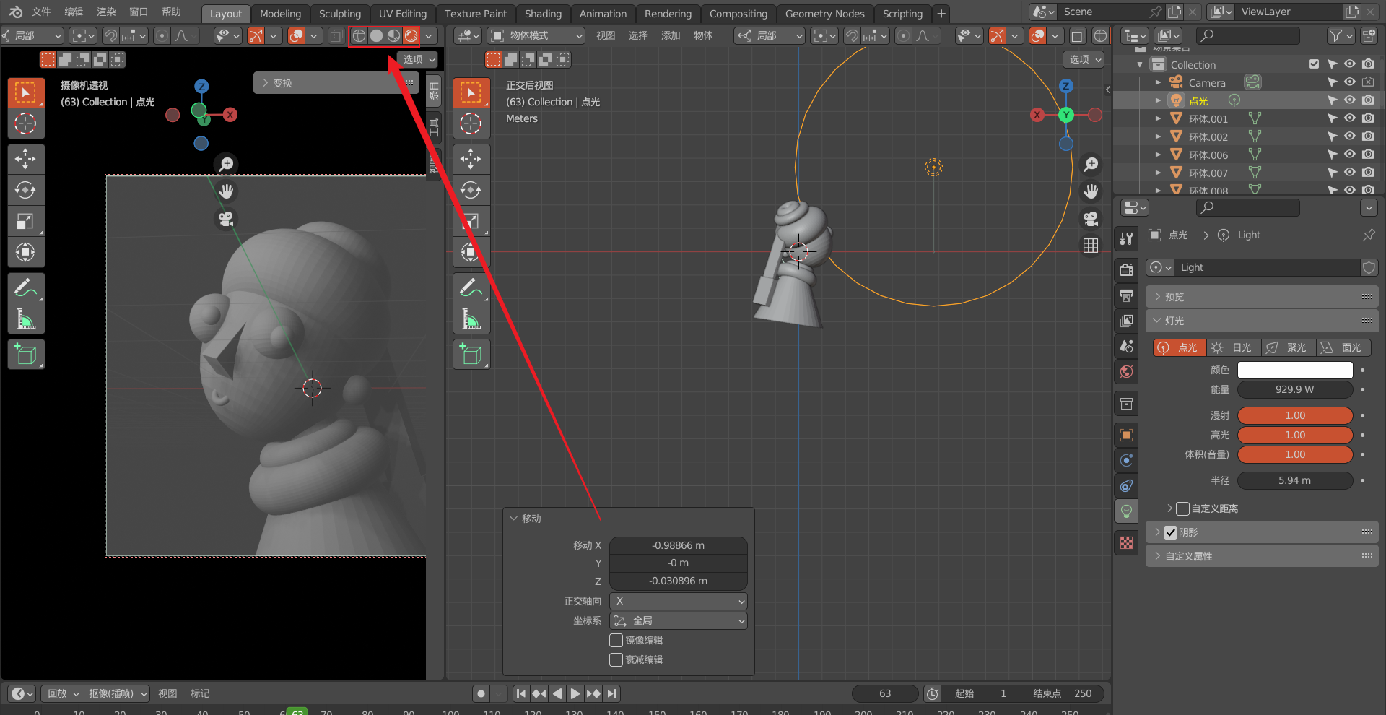Select the Annotate tool in the orthographic viewport
The height and width of the screenshot is (715, 1386).
point(471,287)
